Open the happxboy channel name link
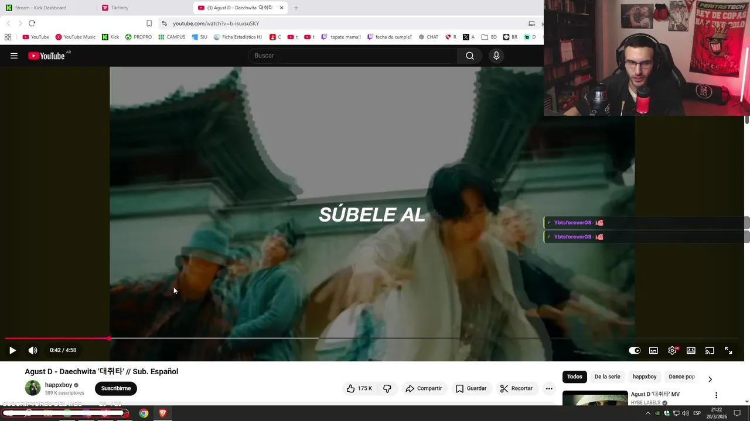This screenshot has height=421, width=750. tap(59, 385)
